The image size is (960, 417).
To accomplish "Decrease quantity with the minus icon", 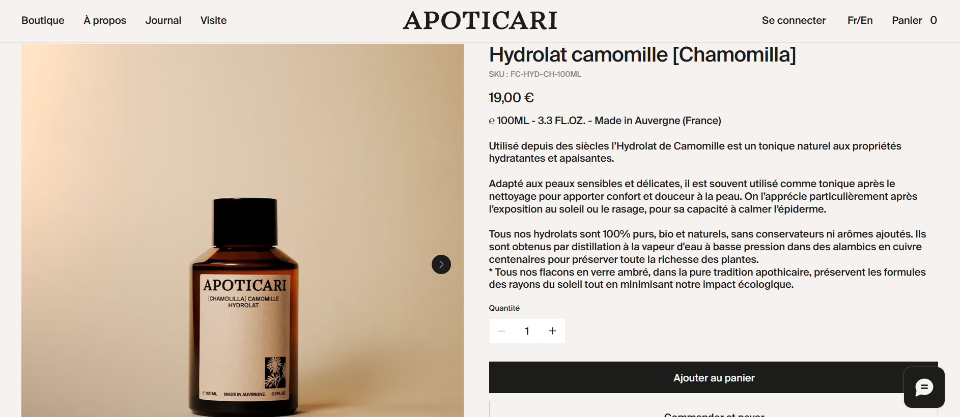I will [x=501, y=331].
